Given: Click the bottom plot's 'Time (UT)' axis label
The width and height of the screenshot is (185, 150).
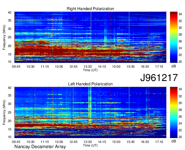Looking at the screenshot, I should [x=90, y=145].
